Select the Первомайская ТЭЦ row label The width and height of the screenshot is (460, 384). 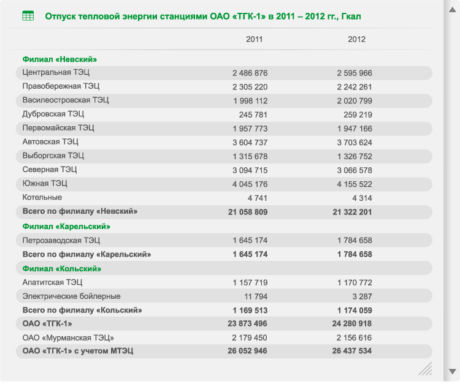(x=58, y=128)
